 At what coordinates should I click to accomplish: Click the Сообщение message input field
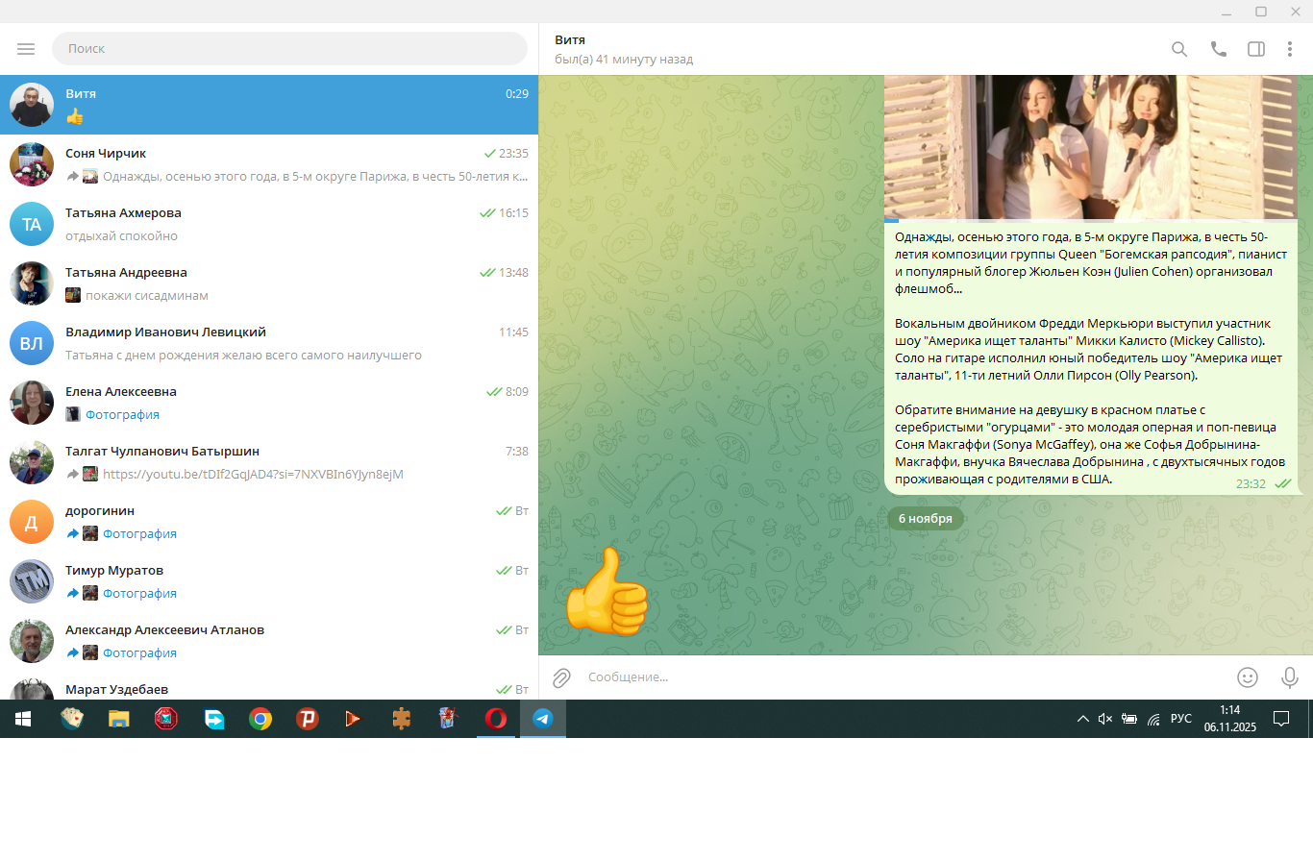[x=904, y=677]
